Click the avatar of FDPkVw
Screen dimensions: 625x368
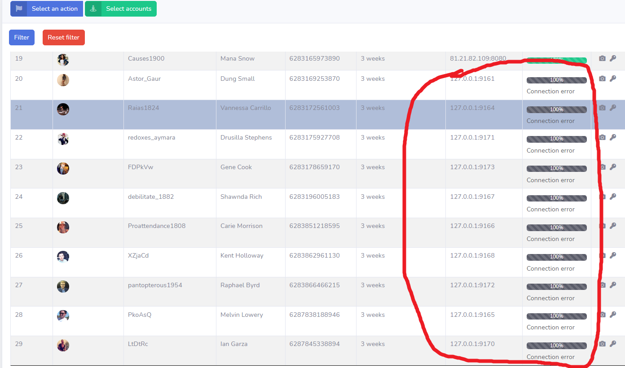[x=63, y=168]
